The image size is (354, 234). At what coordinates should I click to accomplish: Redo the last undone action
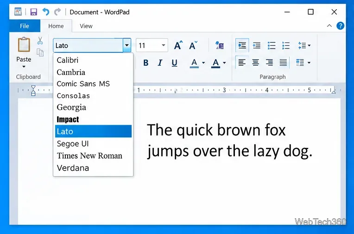pyautogui.click(x=57, y=12)
